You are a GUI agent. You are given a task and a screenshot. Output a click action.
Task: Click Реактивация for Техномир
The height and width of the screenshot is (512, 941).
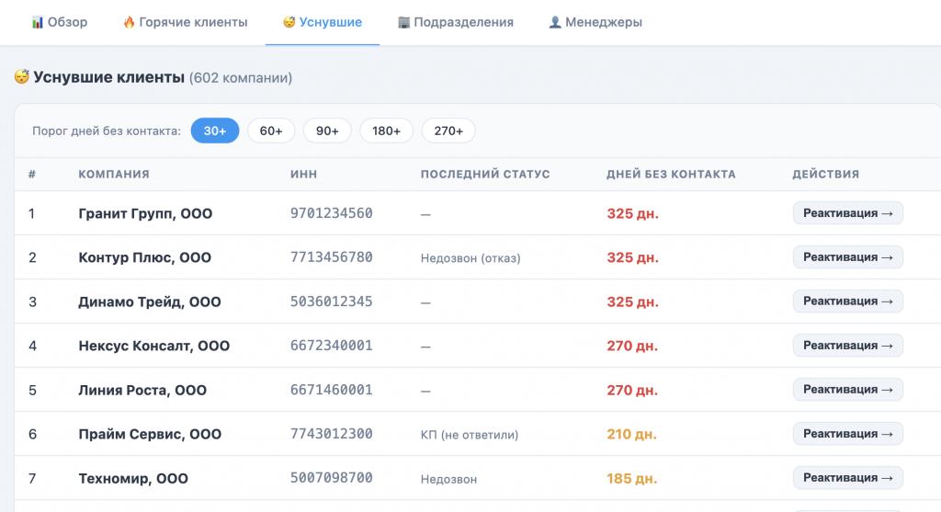[x=847, y=478]
